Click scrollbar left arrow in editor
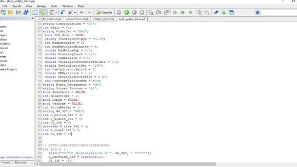This screenshot has height=167, width=297. point(37,164)
